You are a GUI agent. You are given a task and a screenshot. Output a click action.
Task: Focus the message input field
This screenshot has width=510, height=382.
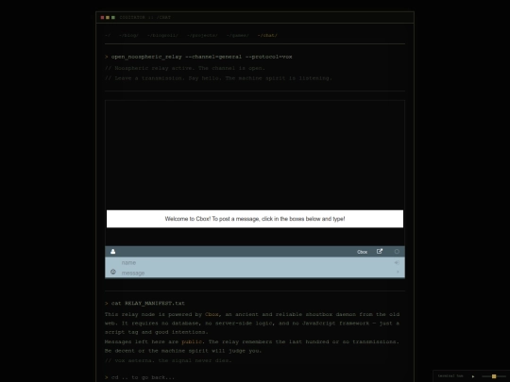tap(255, 273)
